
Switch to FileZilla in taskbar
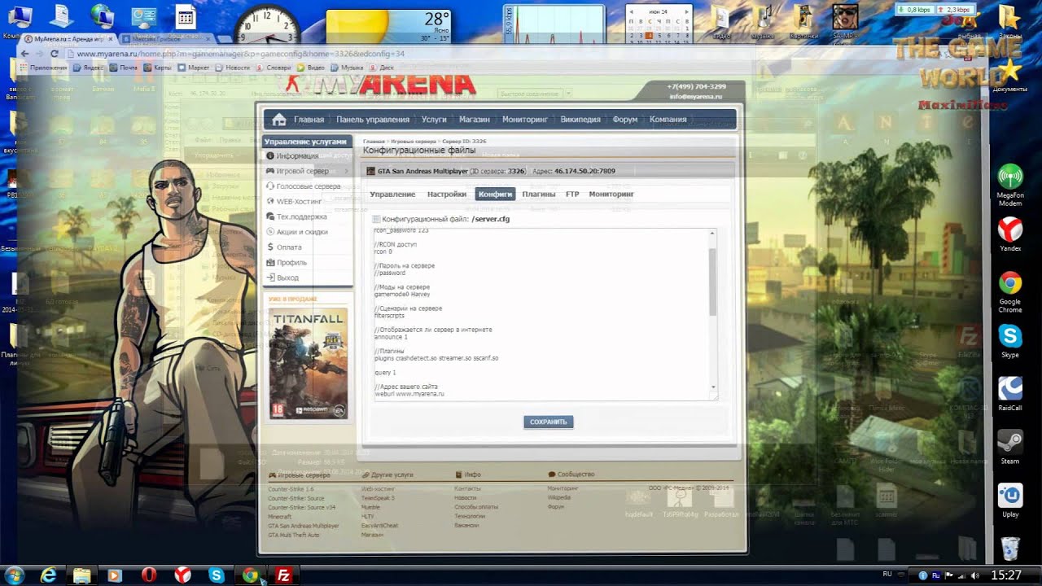(x=284, y=575)
